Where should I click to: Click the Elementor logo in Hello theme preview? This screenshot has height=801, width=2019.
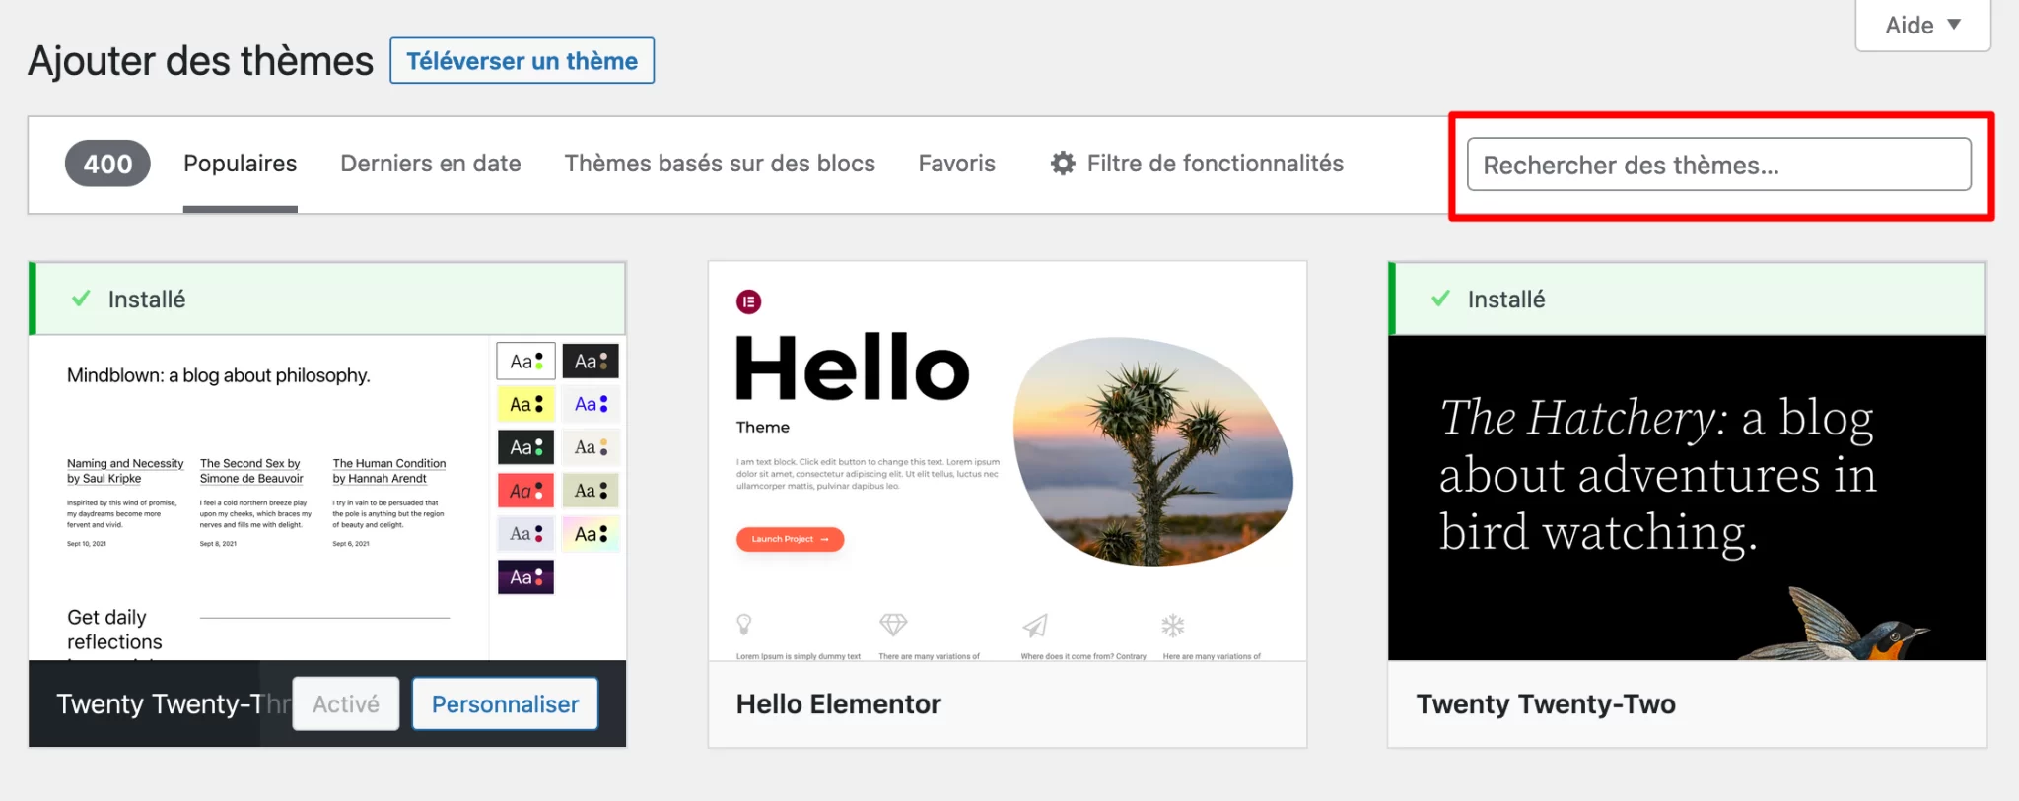point(749,302)
